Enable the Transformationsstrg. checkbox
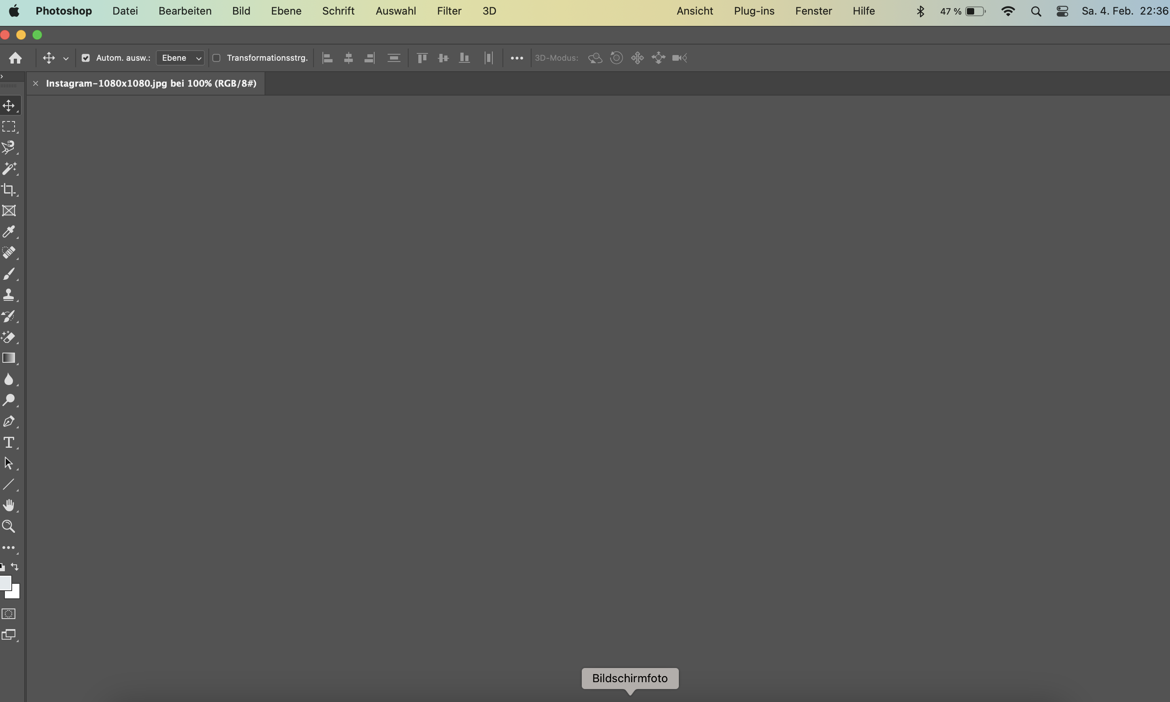This screenshot has height=702, width=1170. click(217, 58)
